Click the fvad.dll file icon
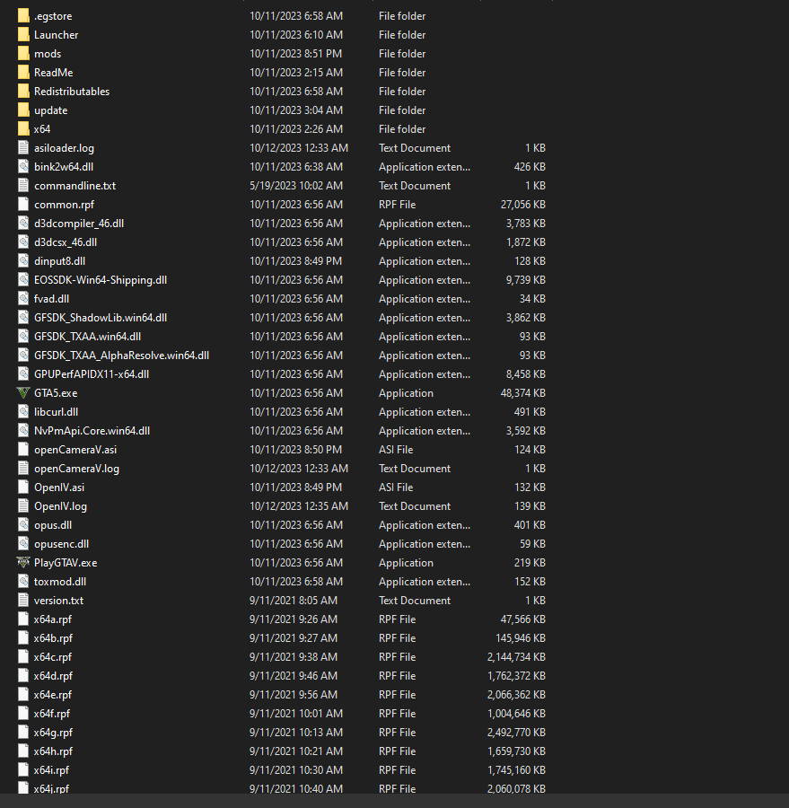Viewport: 789px width, 808px height. click(x=23, y=299)
